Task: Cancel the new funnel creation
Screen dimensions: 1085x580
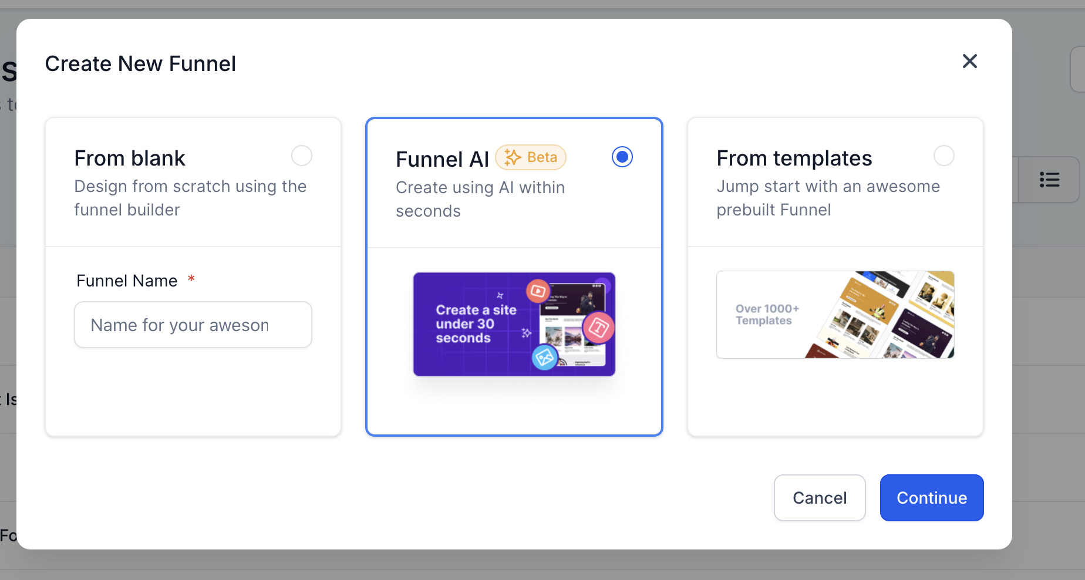Action: point(819,498)
